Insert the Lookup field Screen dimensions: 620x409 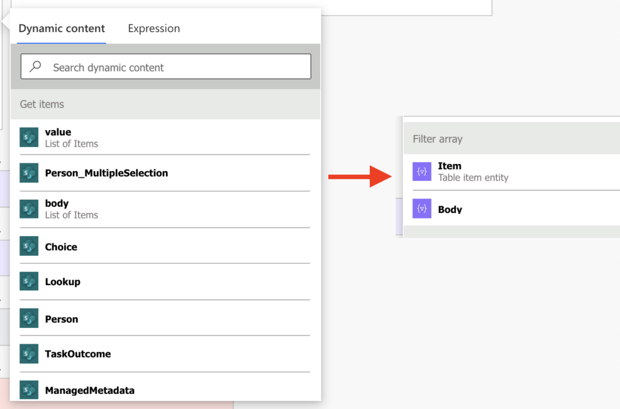[x=165, y=281]
